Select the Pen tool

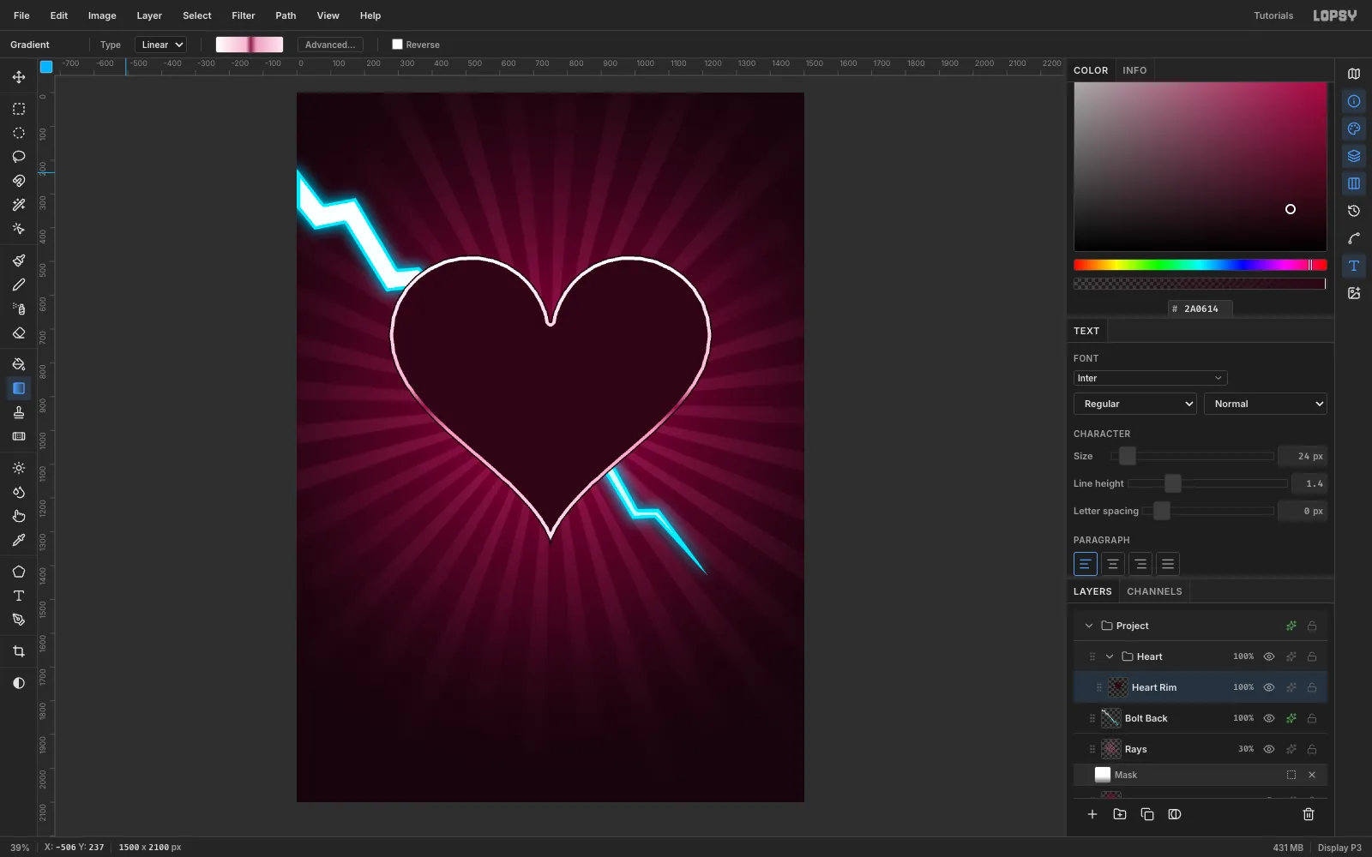click(19, 620)
